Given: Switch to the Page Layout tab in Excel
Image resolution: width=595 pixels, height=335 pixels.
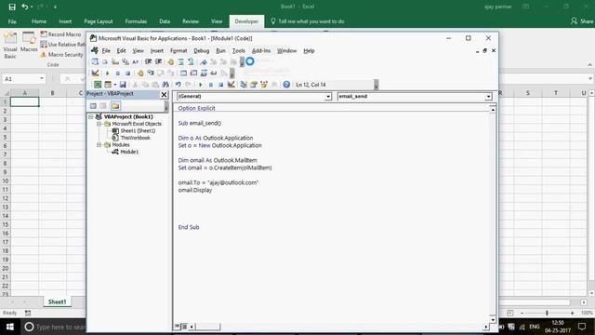Looking at the screenshot, I should pyautogui.click(x=99, y=21).
